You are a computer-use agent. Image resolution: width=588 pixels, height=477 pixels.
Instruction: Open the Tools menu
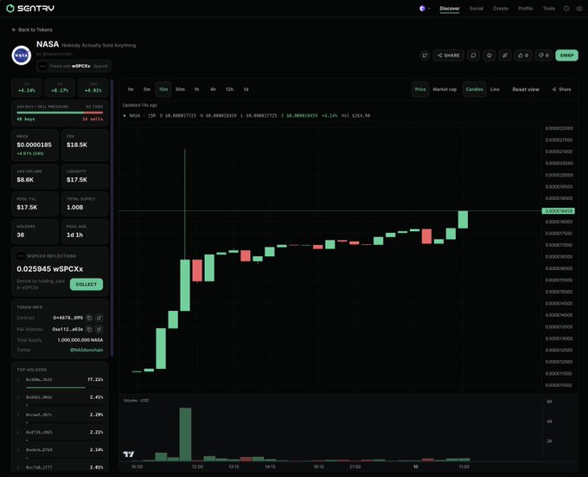pyautogui.click(x=548, y=9)
